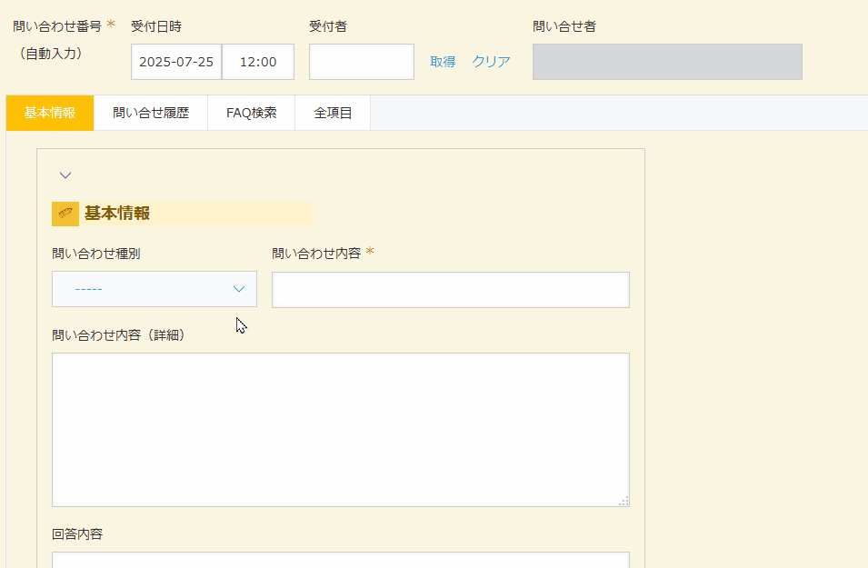Select the yellow 基本情報 tab
The height and width of the screenshot is (568, 868).
50,113
